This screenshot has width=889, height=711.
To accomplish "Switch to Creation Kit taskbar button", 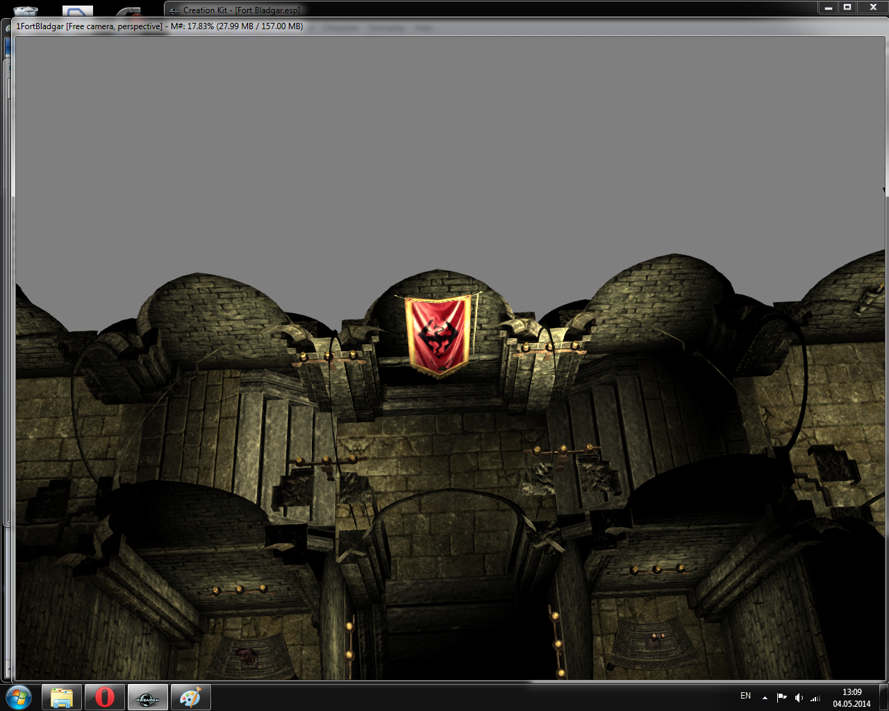I will click(148, 697).
